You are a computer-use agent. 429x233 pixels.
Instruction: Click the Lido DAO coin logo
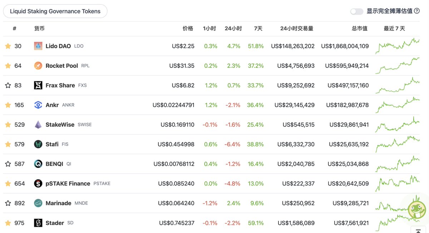[38, 46]
